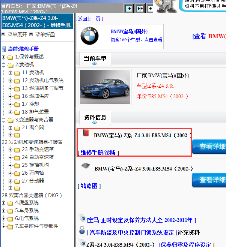The height and width of the screenshot is (247, 226).
Task: Click the red book repair manual icon
Action: [86, 132]
